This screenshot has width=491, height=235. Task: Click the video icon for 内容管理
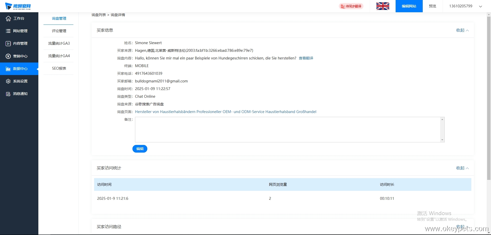(x=8, y=43)
